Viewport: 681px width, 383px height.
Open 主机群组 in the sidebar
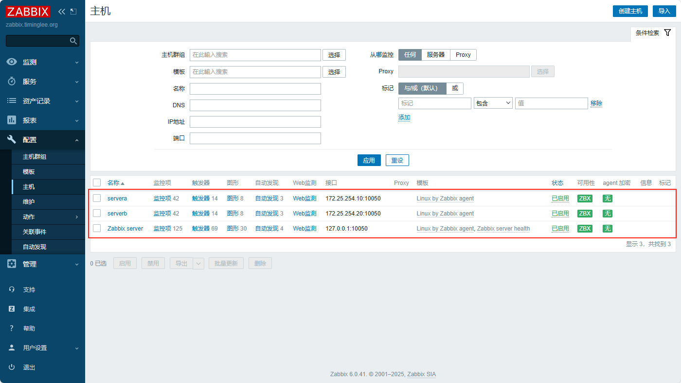48,157
